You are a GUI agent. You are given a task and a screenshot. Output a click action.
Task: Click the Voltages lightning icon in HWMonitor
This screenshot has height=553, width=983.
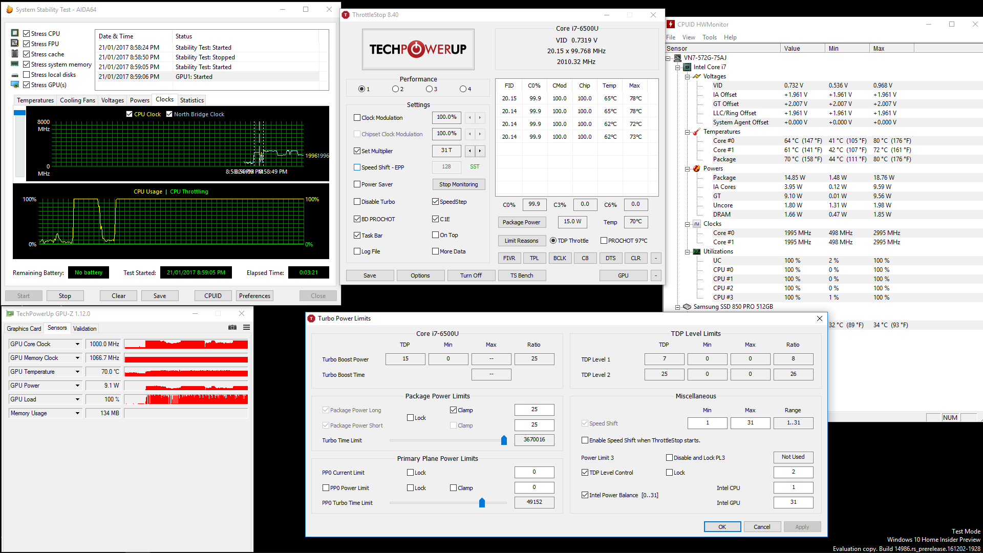pyautogui.click(x=696, y=76)
